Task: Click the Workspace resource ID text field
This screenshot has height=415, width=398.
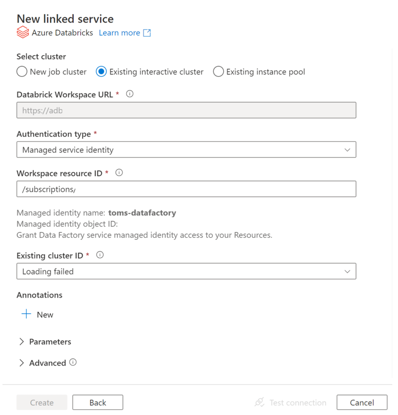Action: [x=186, y=189]
